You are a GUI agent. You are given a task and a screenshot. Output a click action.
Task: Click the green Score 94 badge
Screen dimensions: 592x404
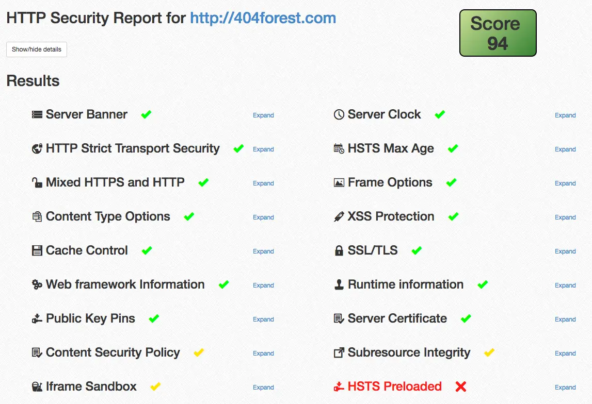(x=497, y=32)
